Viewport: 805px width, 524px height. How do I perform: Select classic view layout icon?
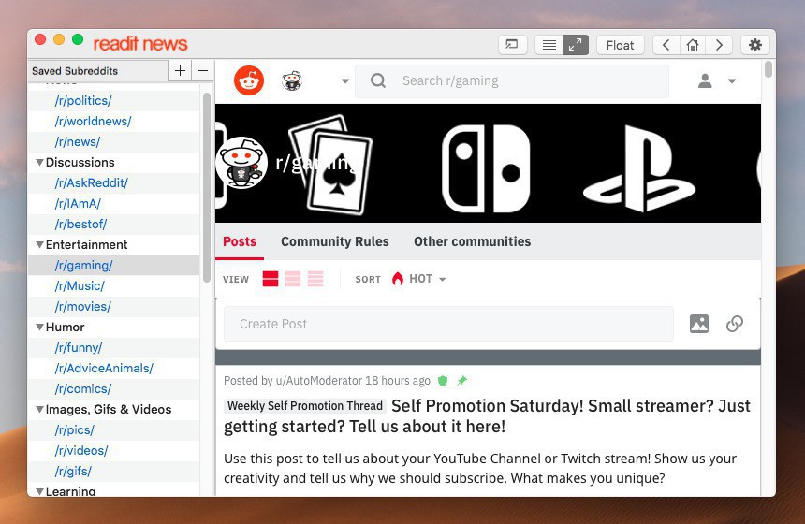click(293, 279)
